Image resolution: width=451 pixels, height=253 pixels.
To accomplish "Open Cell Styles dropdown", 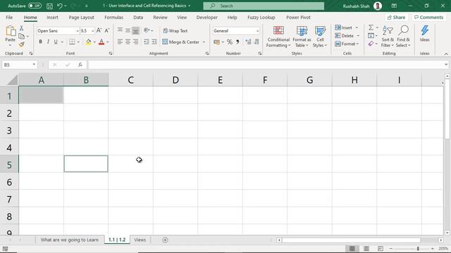I will point(320,37).
